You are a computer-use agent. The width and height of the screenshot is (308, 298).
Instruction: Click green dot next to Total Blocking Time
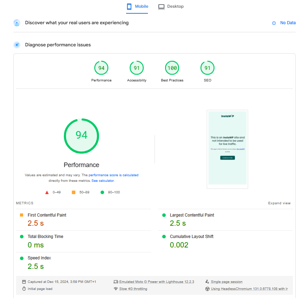(22, 237)
